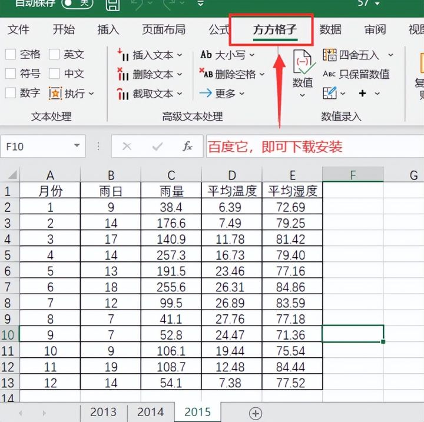The height and width of the screenshot is (422, 424).
Task: Click the plus icon in 数值录入
Action: click(x=363, y=94)
